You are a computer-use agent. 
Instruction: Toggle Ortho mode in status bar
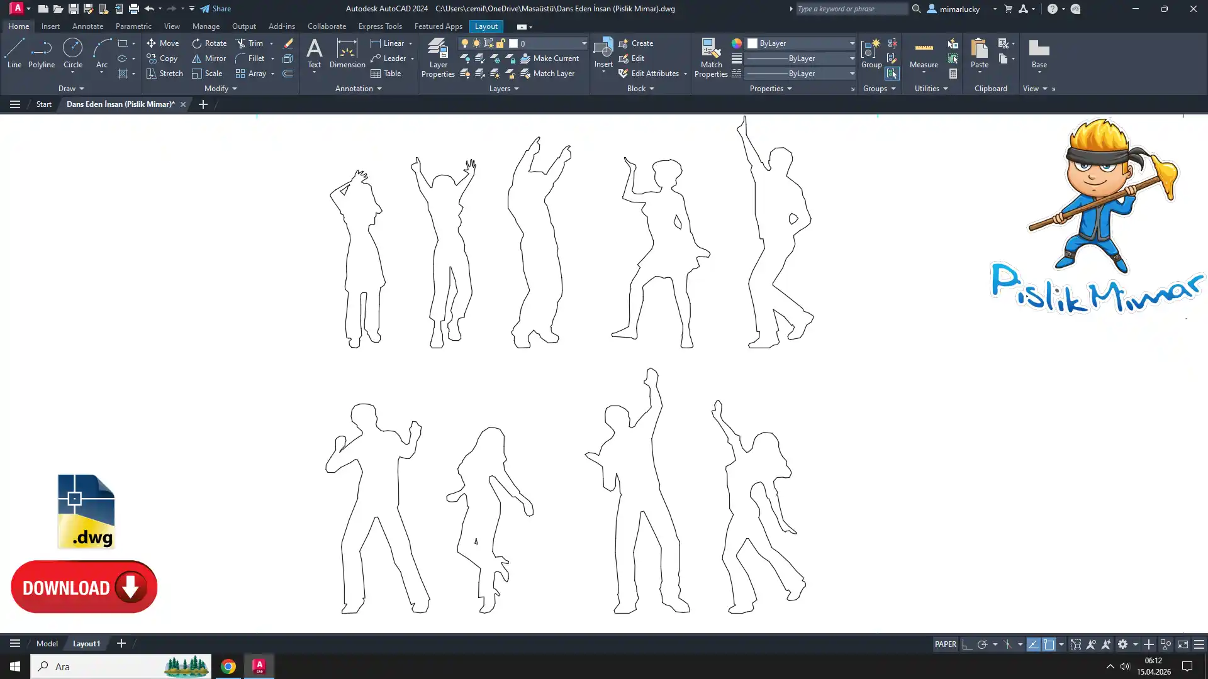coord(967,644)
